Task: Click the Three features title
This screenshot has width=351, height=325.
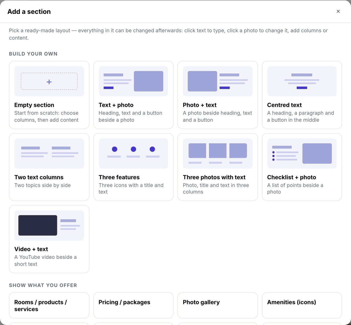Action: [x=119, y=177]
